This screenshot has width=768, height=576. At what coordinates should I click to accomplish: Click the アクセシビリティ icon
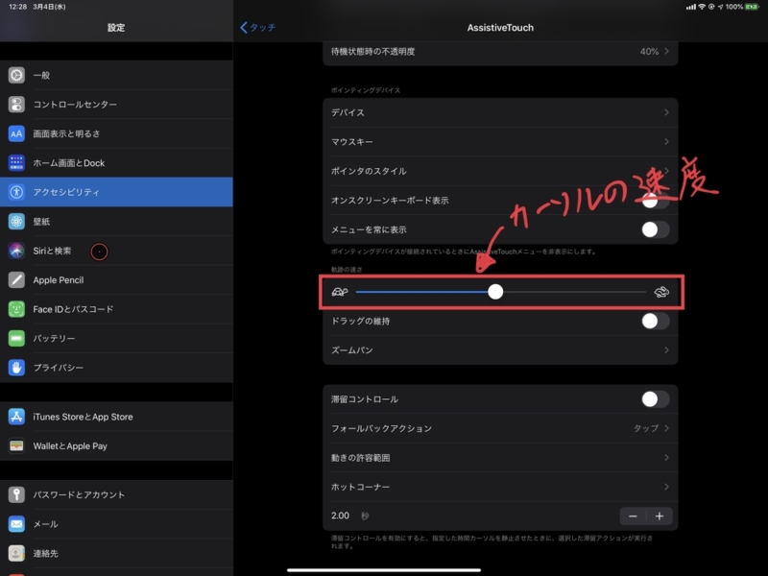coord(16,192)
